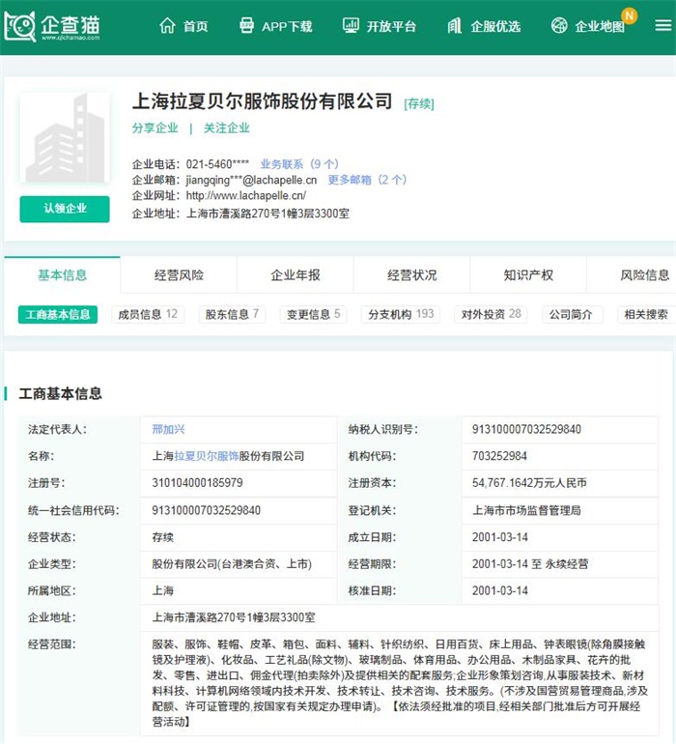Click 拉夏贝尔服饰 highlighted name link

[207, 456]
